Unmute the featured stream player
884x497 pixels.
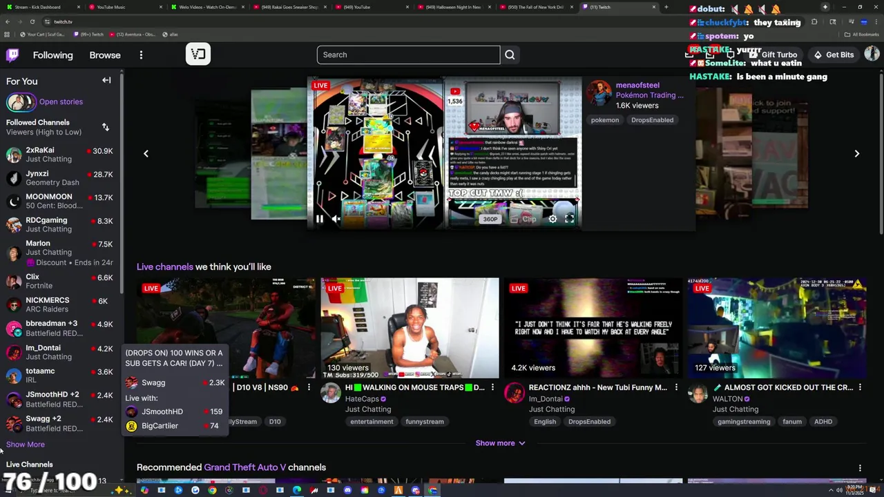coord(336,219)
